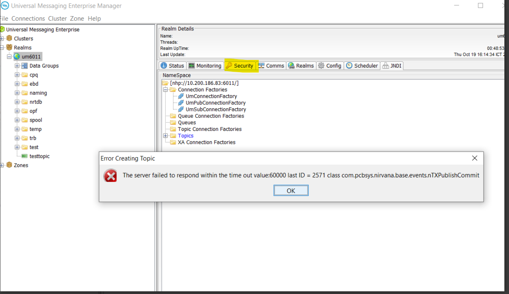
Task: Open the Connections menu
Action: (28, 18)
